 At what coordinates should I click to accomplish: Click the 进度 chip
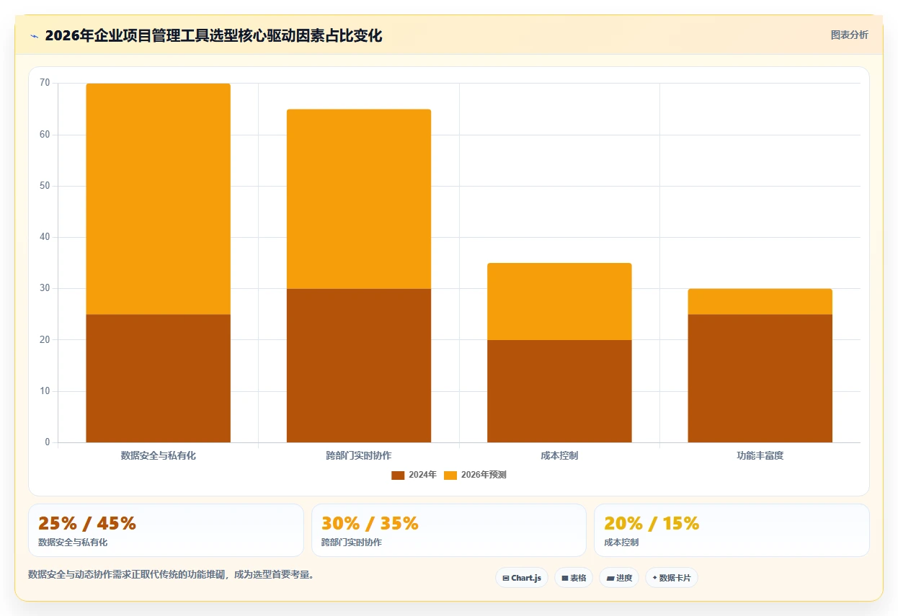tap(619, 578)
